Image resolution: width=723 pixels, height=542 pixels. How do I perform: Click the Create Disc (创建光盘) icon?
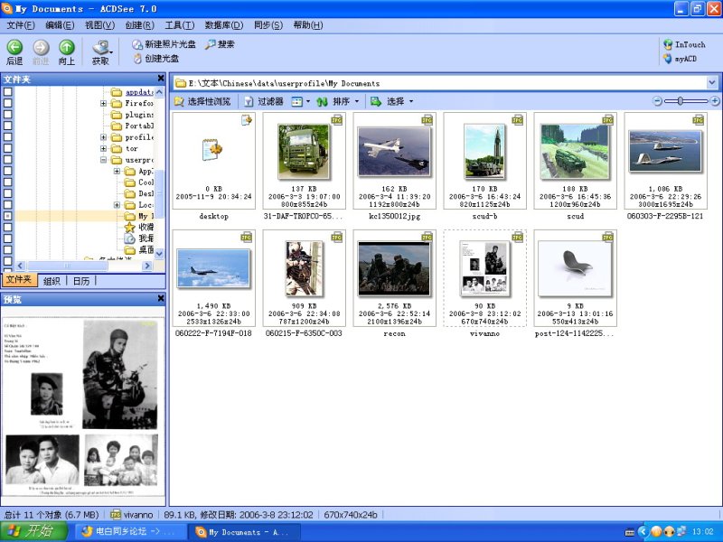tap(137, 59)
